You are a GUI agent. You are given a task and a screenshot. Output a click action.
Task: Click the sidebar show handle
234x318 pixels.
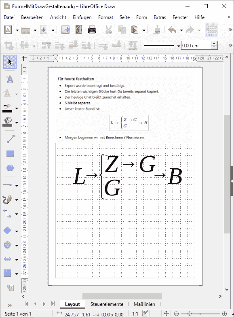click(x=232, y=181)
